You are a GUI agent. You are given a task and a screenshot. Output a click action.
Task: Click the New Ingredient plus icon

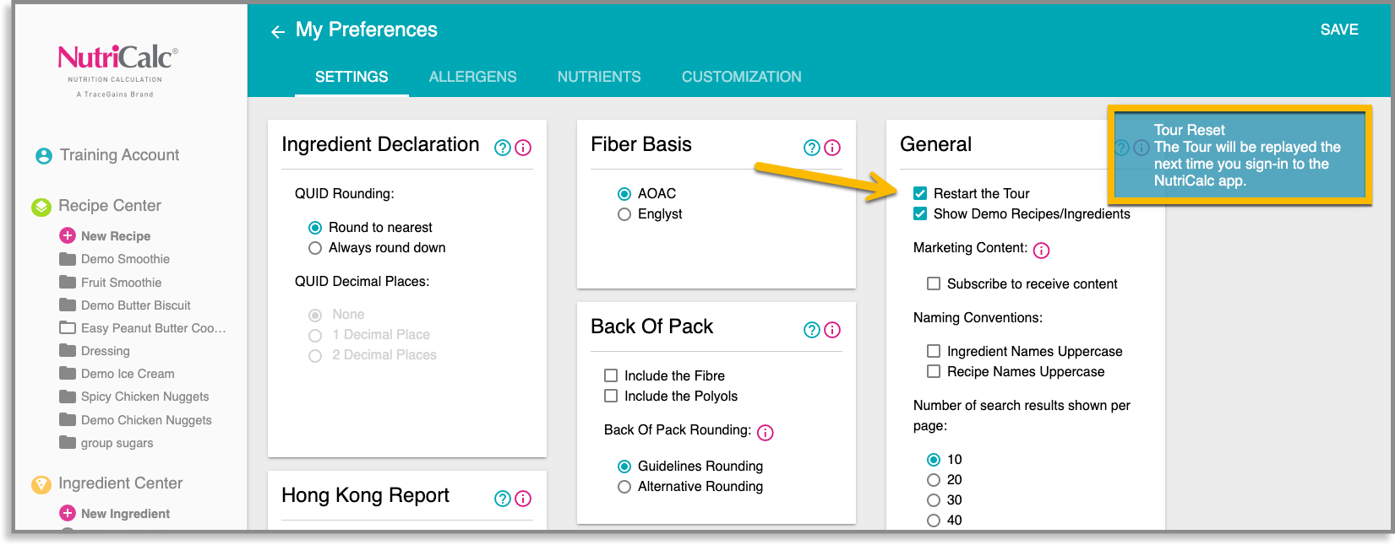tap(68, 513)
